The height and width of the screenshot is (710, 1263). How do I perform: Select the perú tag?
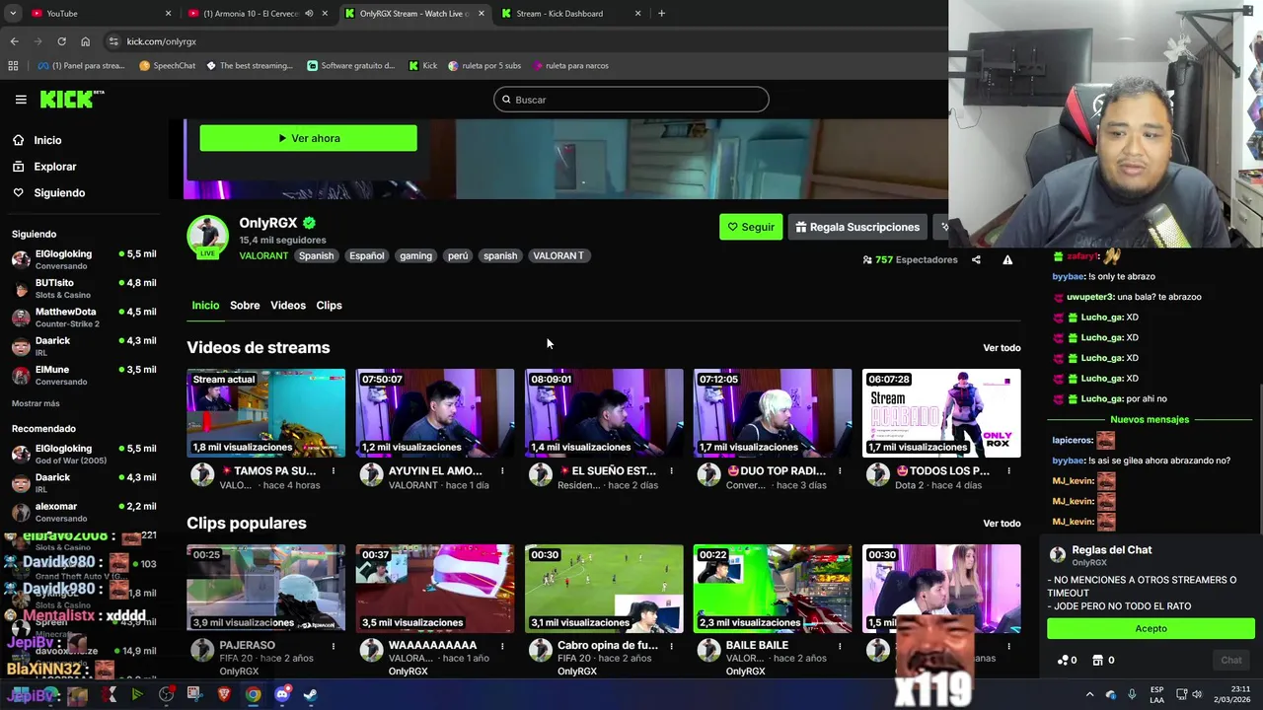tap(458, 255)
